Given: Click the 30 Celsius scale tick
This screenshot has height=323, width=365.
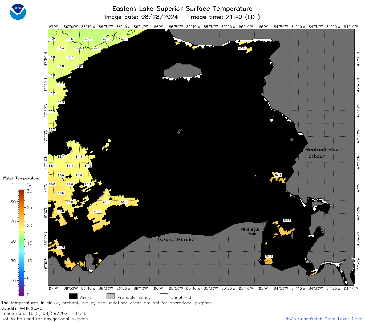Looking at the screenshot, I should click(x=30, y=191).
